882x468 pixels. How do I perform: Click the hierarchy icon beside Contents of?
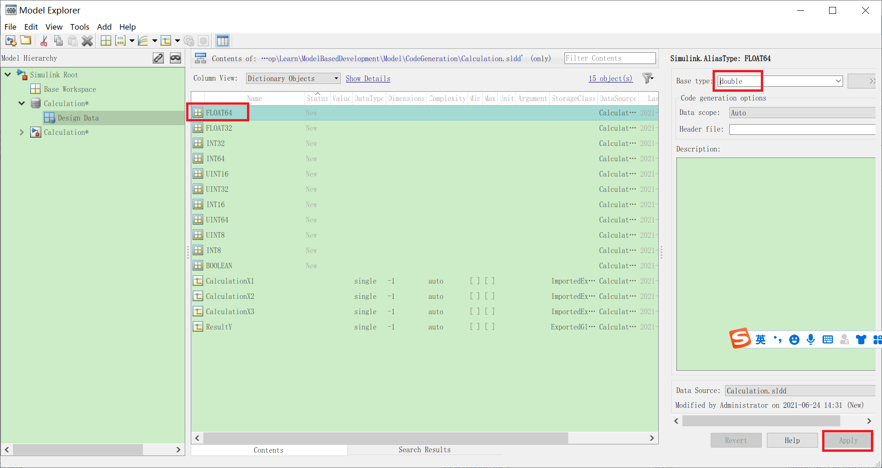pos(201,58)
